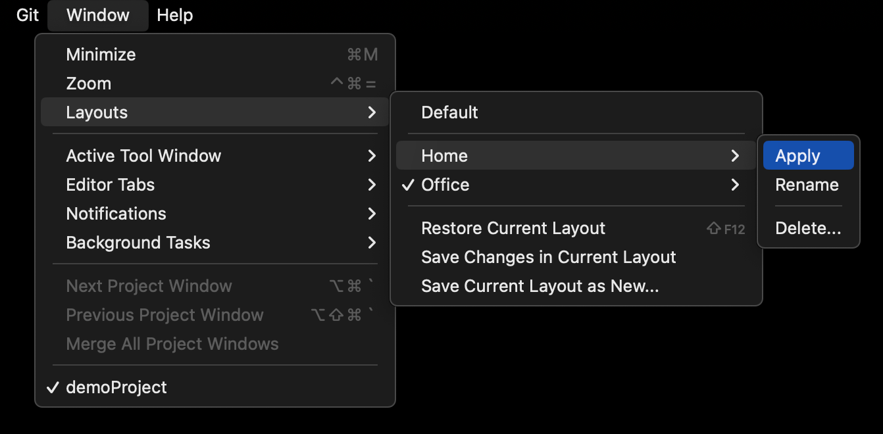Select Save Current Layout as New
The height and width of the screenshot is (434, 883).
click(x=540, y=285)
